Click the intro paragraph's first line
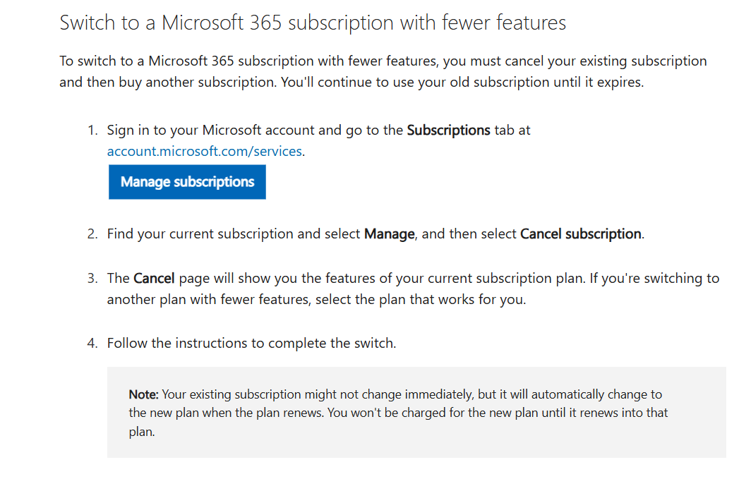Screen dimensions: 751x491 [383, 61]
